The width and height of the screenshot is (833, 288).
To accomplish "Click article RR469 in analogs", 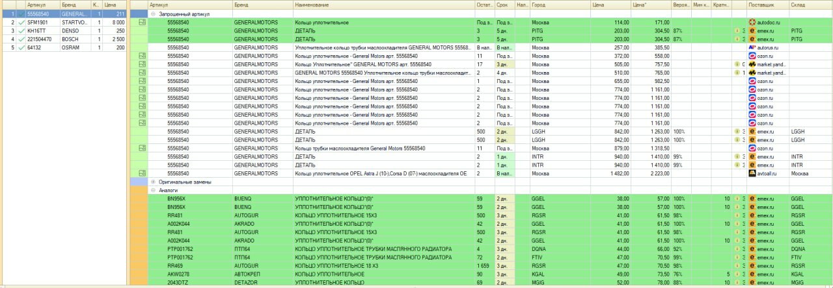I will click(174, 266).
